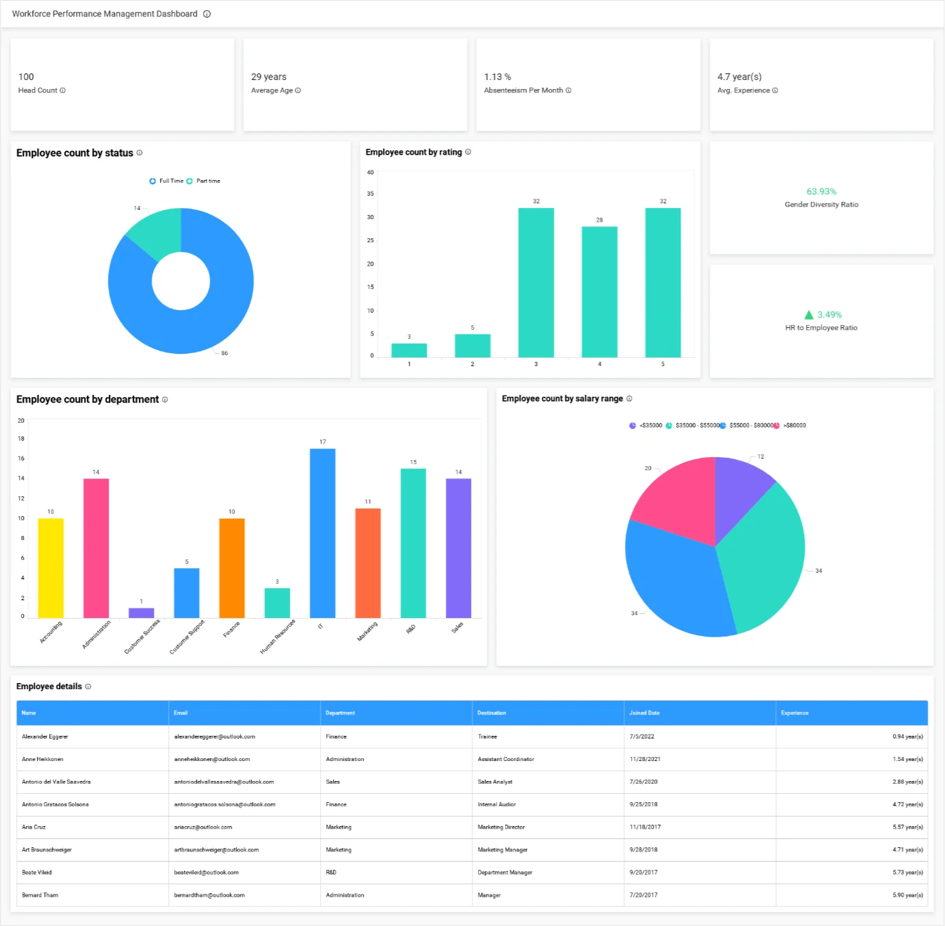Open info for Employee count by status
Viewport: 945px width, 926px height.
(139, 153)
